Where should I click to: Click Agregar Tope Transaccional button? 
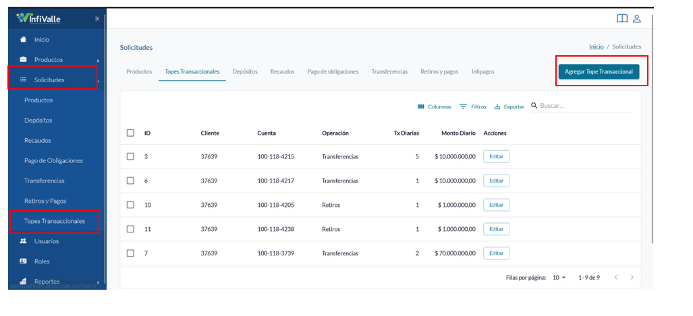point(599,71)
